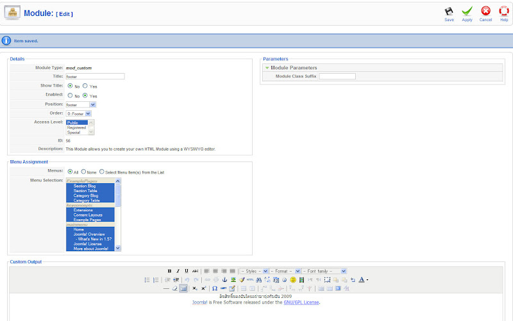This screenshot has width=513, height=321.
Task: Align text right in the editor
Action: [224, 271]
